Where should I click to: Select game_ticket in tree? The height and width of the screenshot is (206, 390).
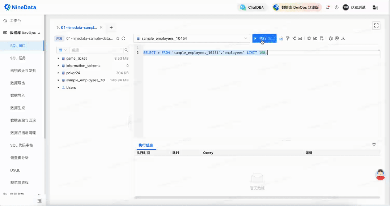76,59
